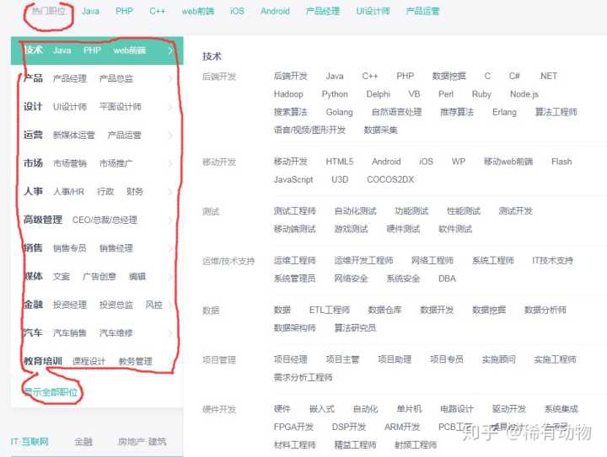Viewport: 607px width, 457px height.
Task: Select Python under 后端开发
Action: tap(335, 94)
